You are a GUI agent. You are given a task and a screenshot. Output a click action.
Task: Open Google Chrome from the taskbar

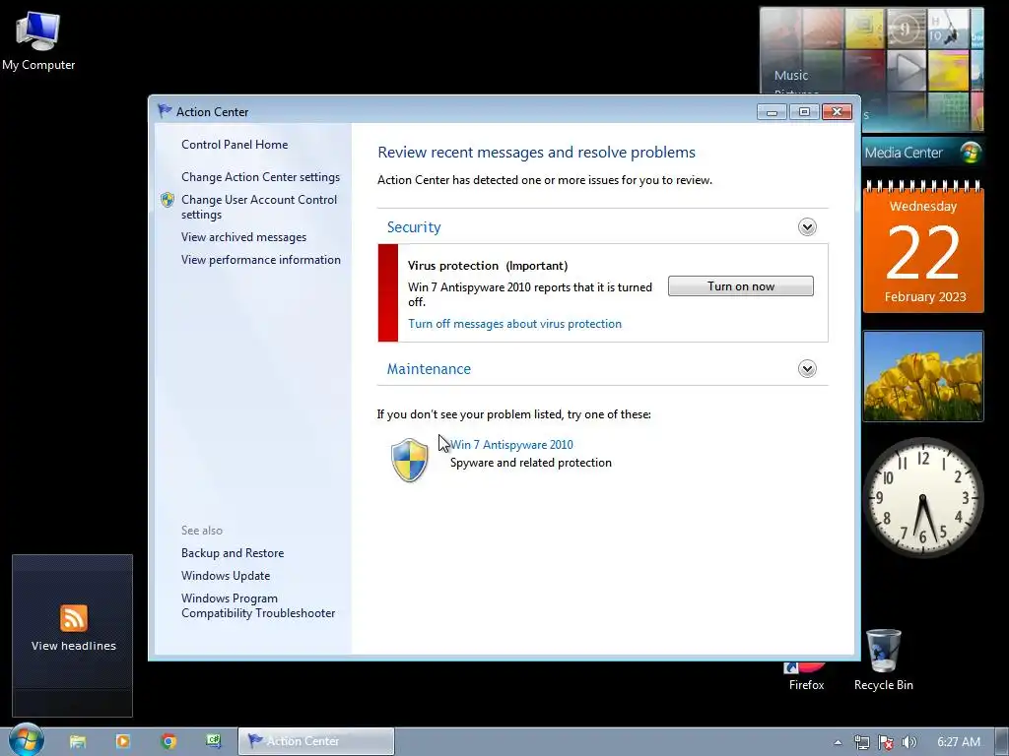(168, 741)
